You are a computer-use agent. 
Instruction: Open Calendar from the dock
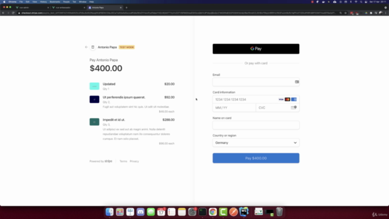(161, 212)
